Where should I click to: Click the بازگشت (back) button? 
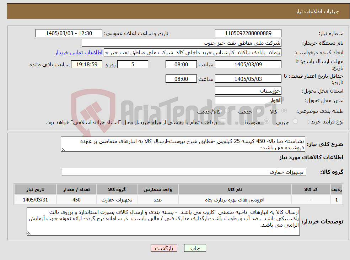164,248
